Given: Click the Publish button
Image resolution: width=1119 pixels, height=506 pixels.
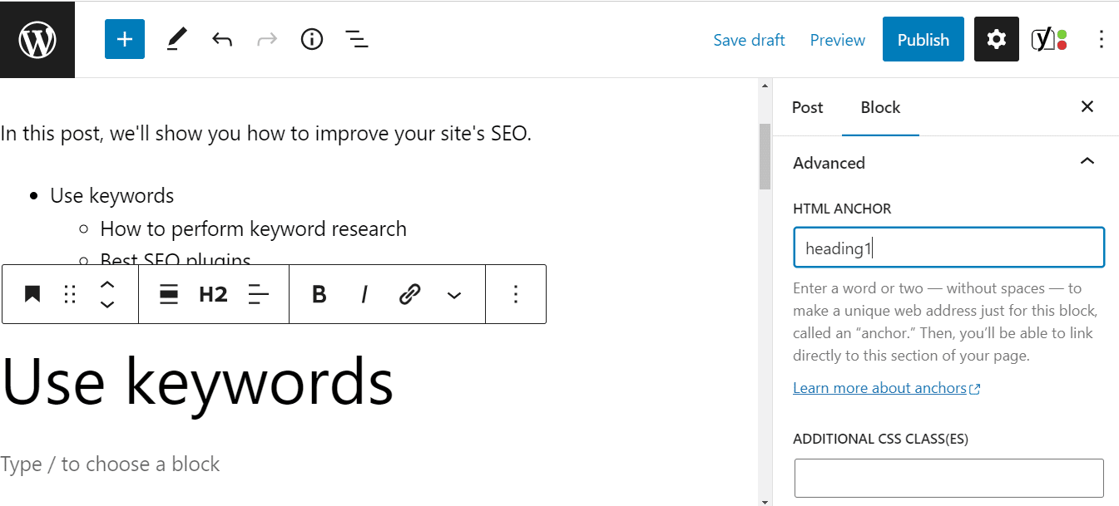Looking at the screenshot, I should pos(923,40).
